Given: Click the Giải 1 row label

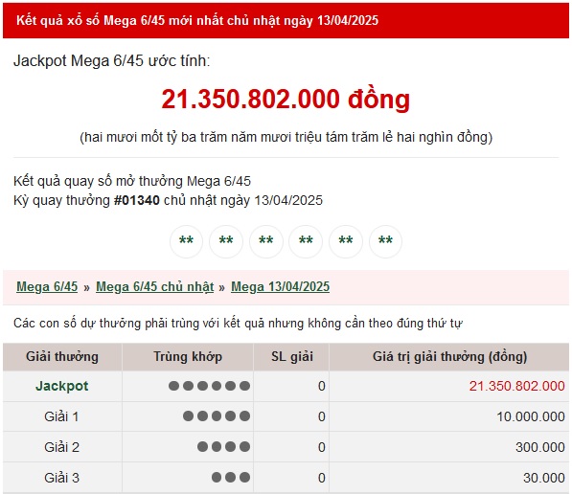Looking at the screenshot, I should tap(61, 416).
